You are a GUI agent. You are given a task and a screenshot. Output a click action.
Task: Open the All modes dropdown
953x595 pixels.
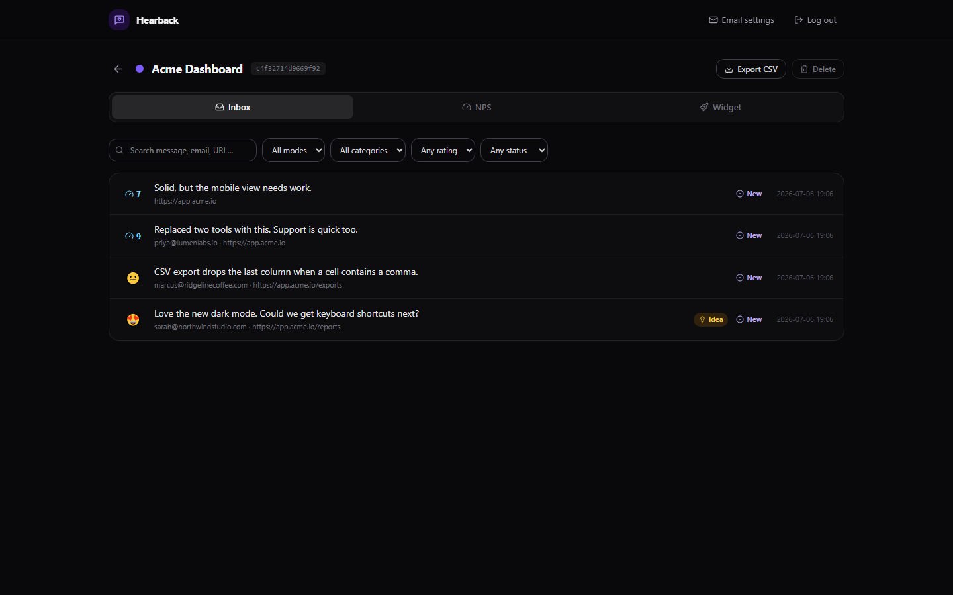click(293, 150)
